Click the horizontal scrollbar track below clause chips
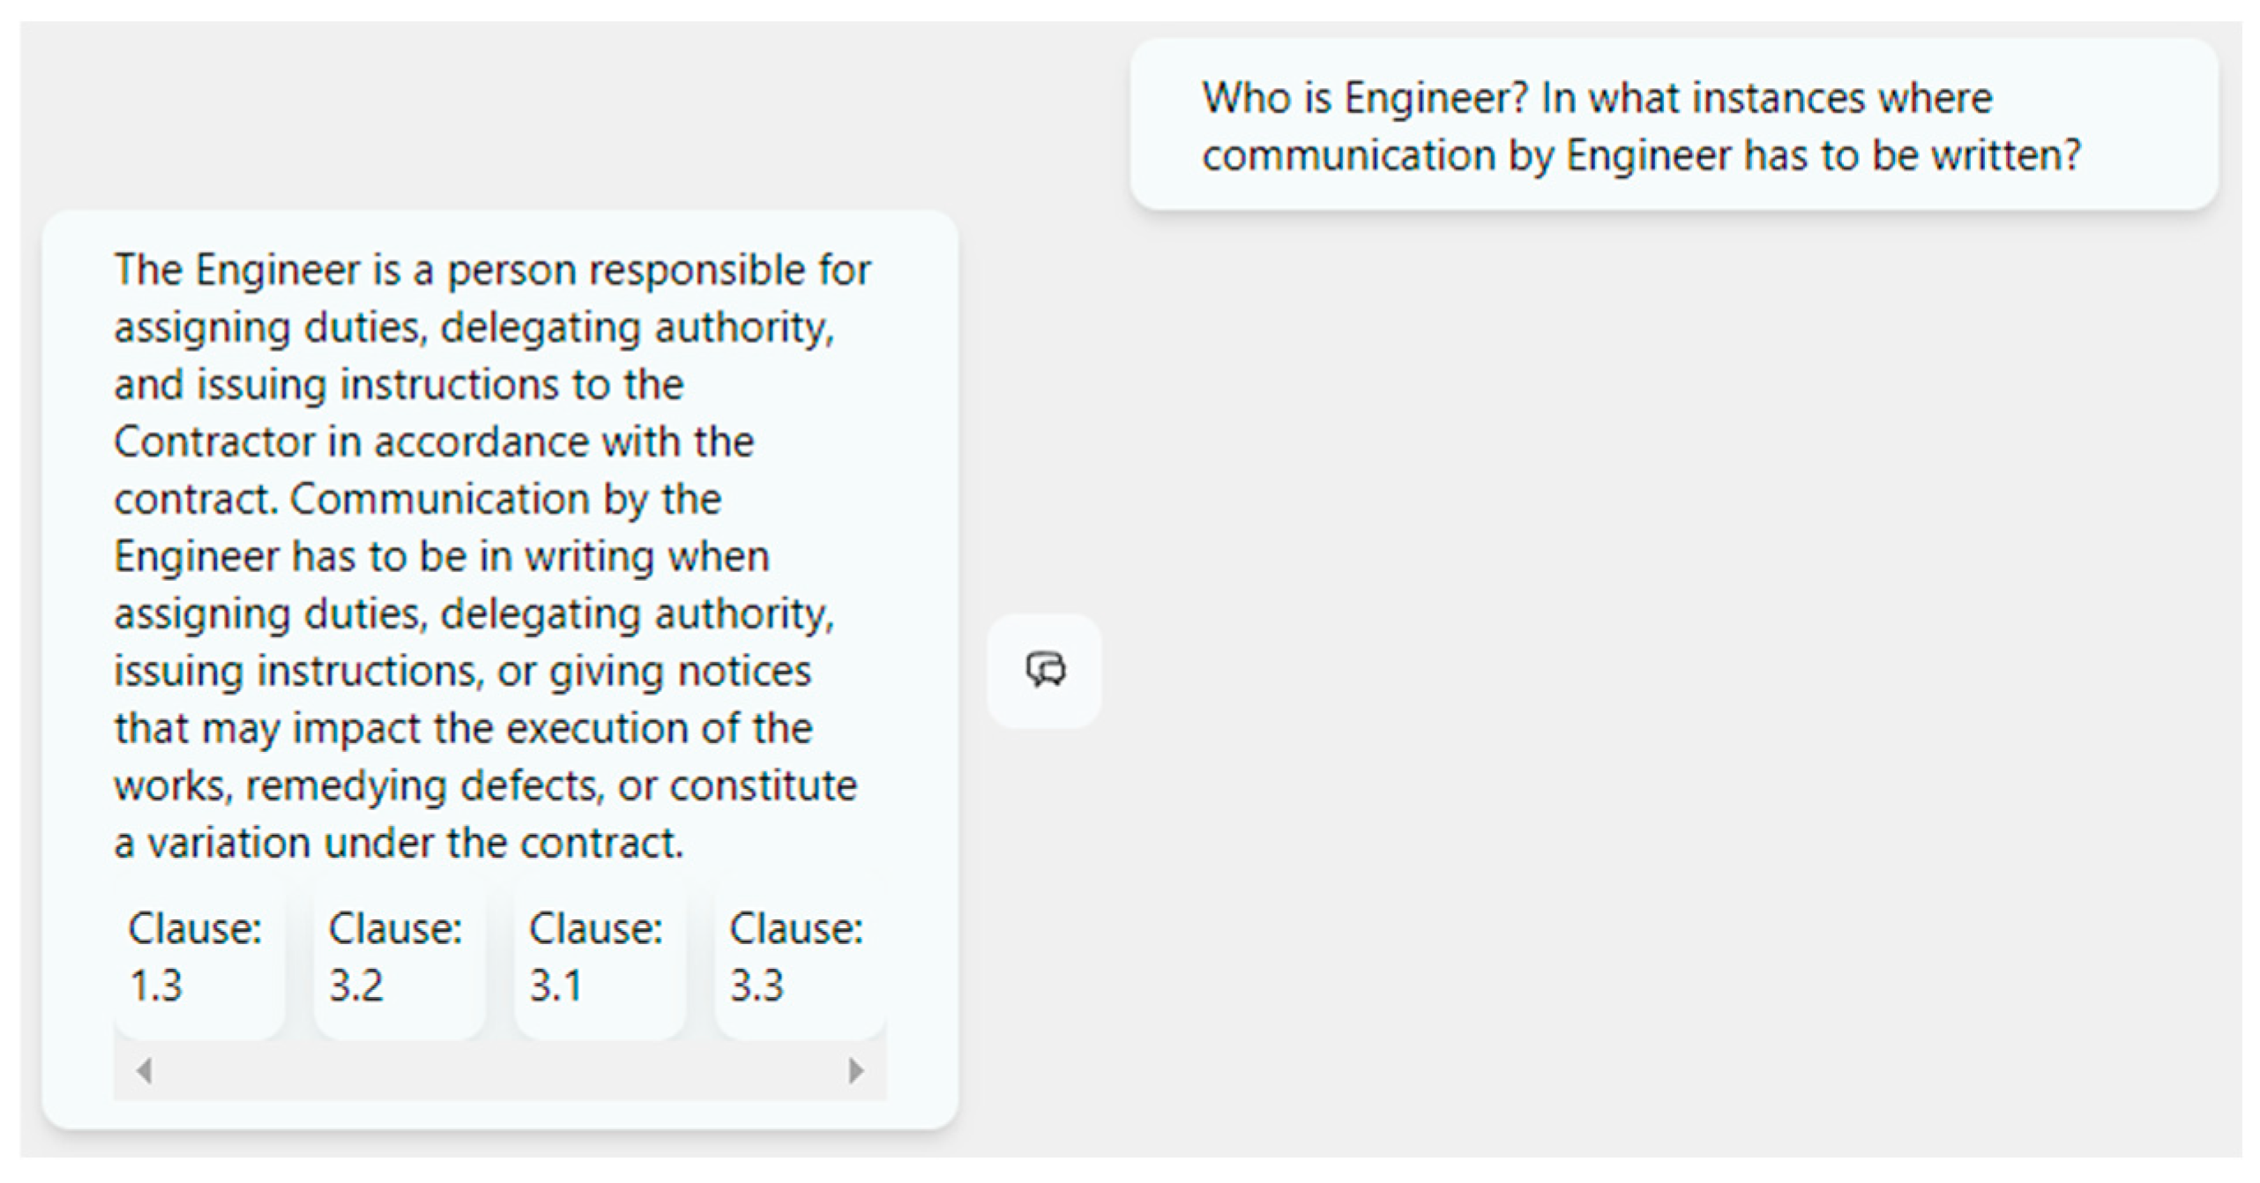The height and width of the screenshot is (1183, 2260). [x=499, y=1071]
